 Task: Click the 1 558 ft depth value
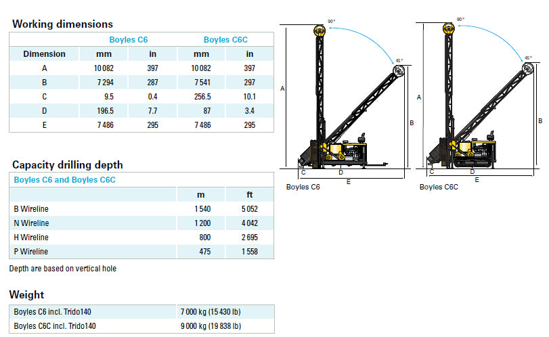250,252
